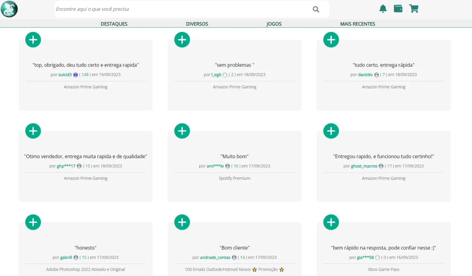
Task: Click rank badge next to davizito
Action: [x=377, y=75]
